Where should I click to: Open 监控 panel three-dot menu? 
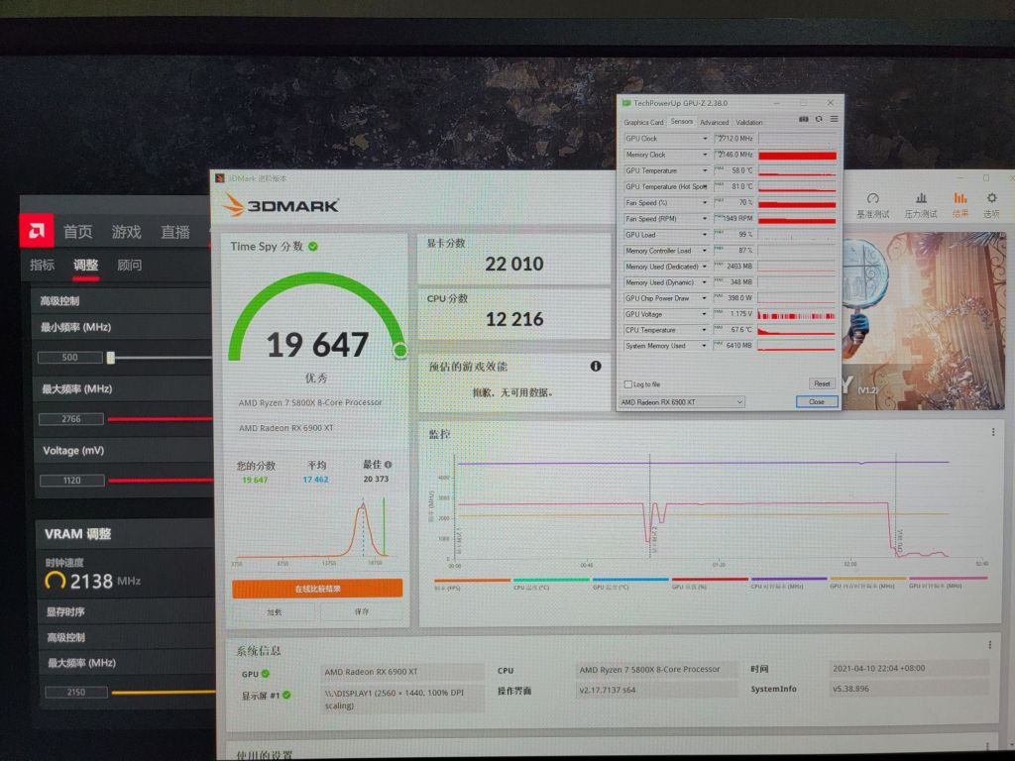[993, 432]
